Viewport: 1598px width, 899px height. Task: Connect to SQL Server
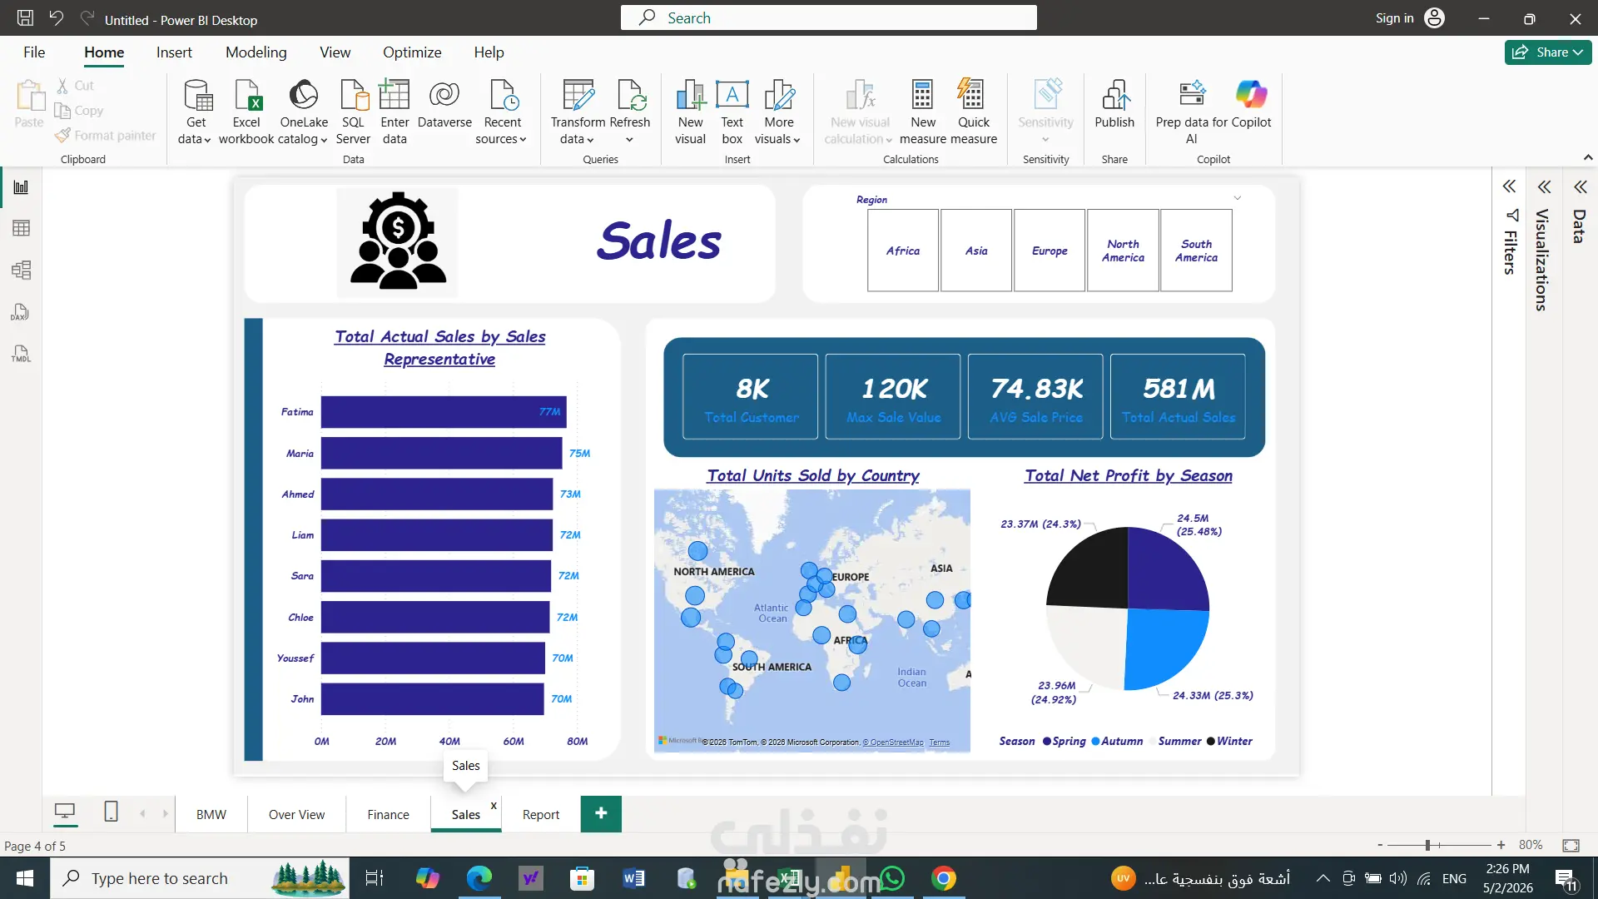(x=353, y=112)
